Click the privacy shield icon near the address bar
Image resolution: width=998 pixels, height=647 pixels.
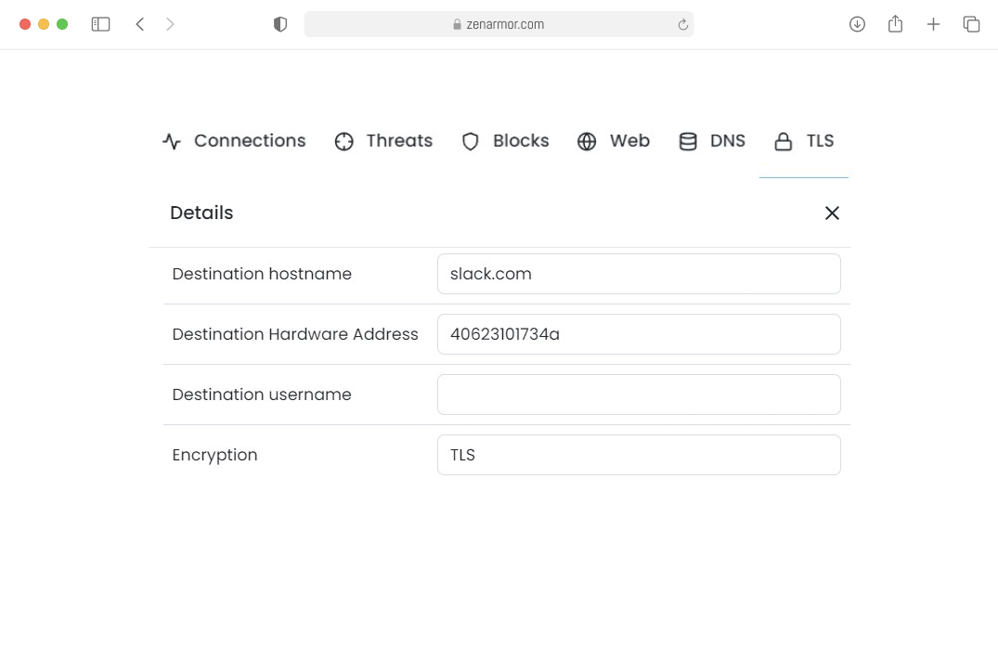(x=279, y=24)
